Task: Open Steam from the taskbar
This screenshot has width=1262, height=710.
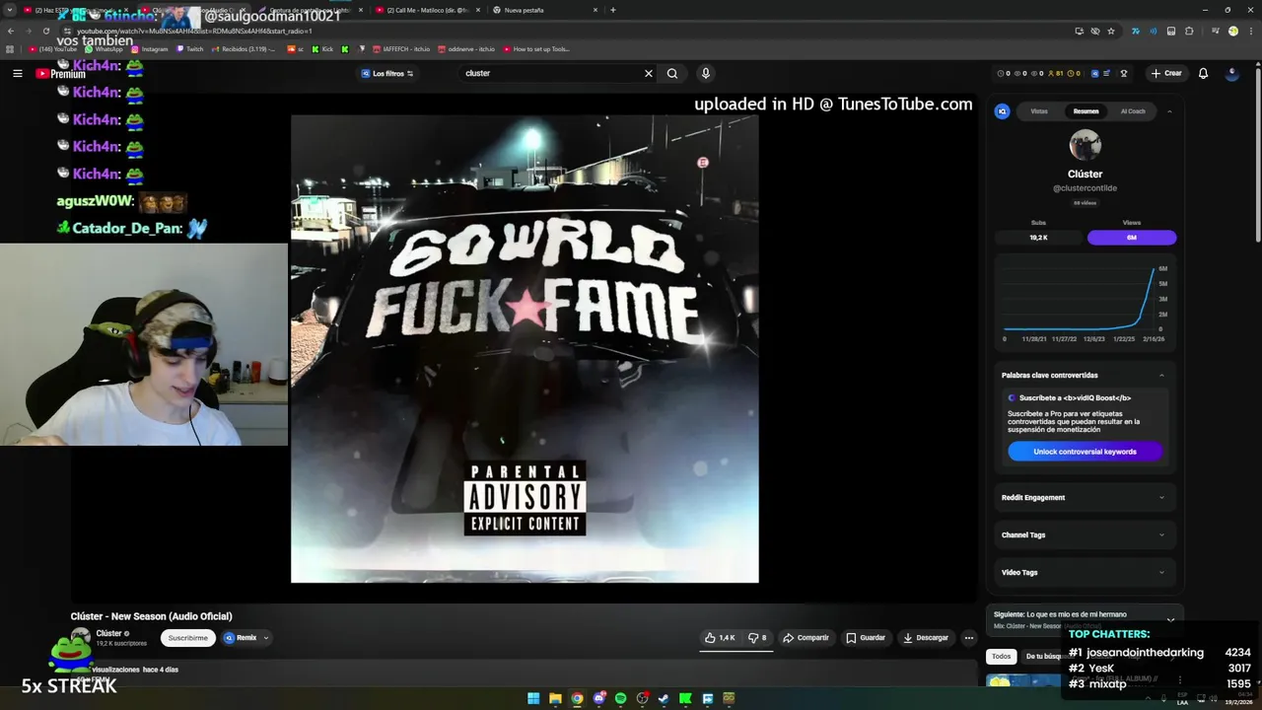Action: pyautogui.click(x=664, y=698)
